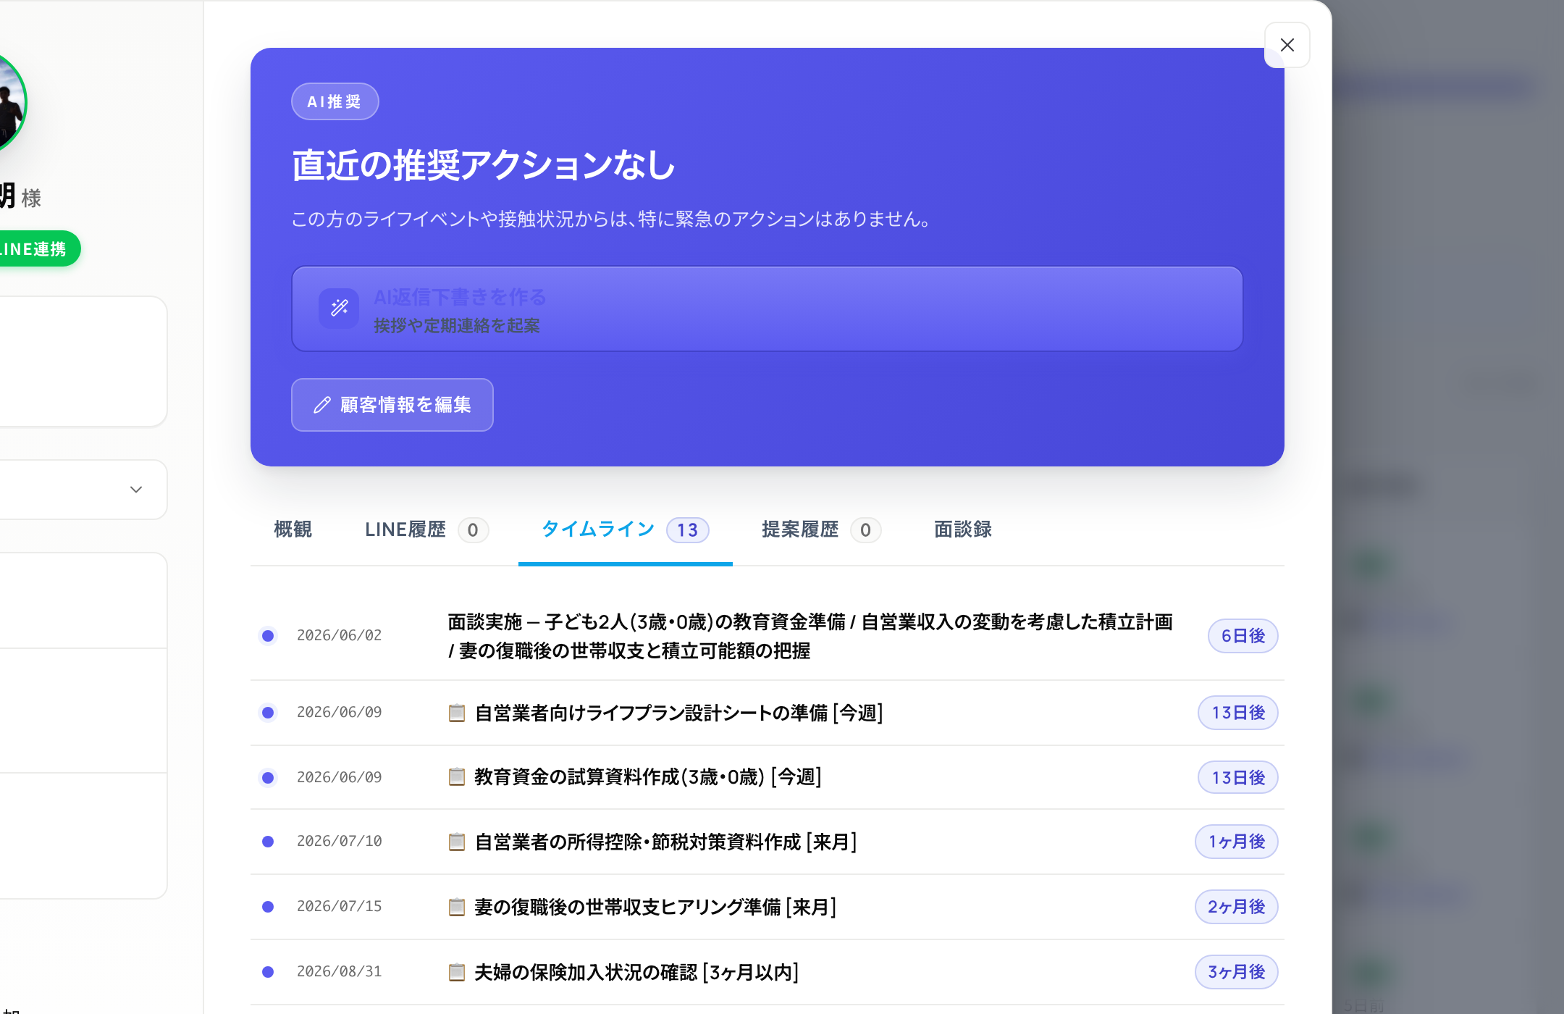Click date 2026/06/02
The image size is (1564, 1014).
[x=339, y=635]
